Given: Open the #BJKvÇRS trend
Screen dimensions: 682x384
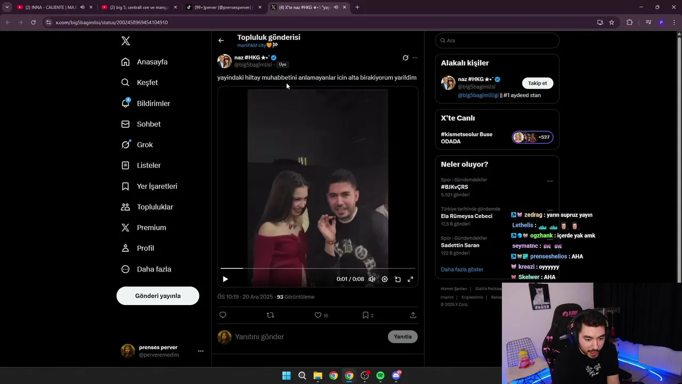Looking at the screenshot, I should [x=454, y=187].
